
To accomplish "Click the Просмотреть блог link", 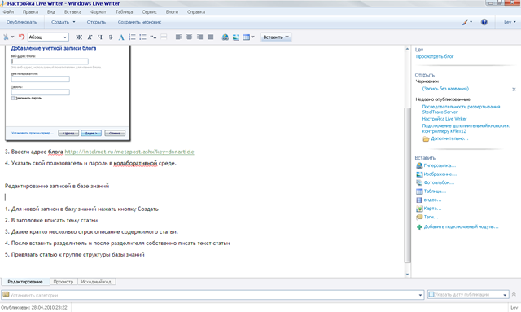I will pos(435,56).
